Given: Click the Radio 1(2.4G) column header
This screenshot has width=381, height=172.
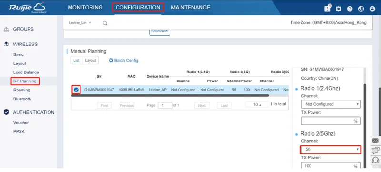Looking at the screenshot, I should pos(198,72).
